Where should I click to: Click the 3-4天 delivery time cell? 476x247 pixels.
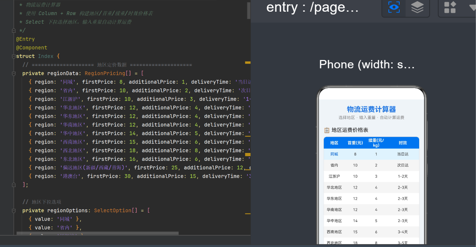click(x=403, y=232)
